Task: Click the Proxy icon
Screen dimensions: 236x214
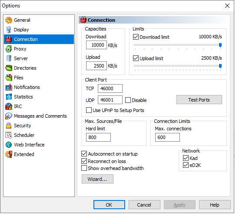Action: (9, 49)
